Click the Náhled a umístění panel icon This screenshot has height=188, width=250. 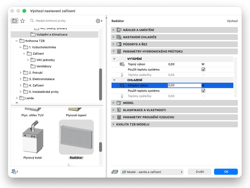point(119,30)
